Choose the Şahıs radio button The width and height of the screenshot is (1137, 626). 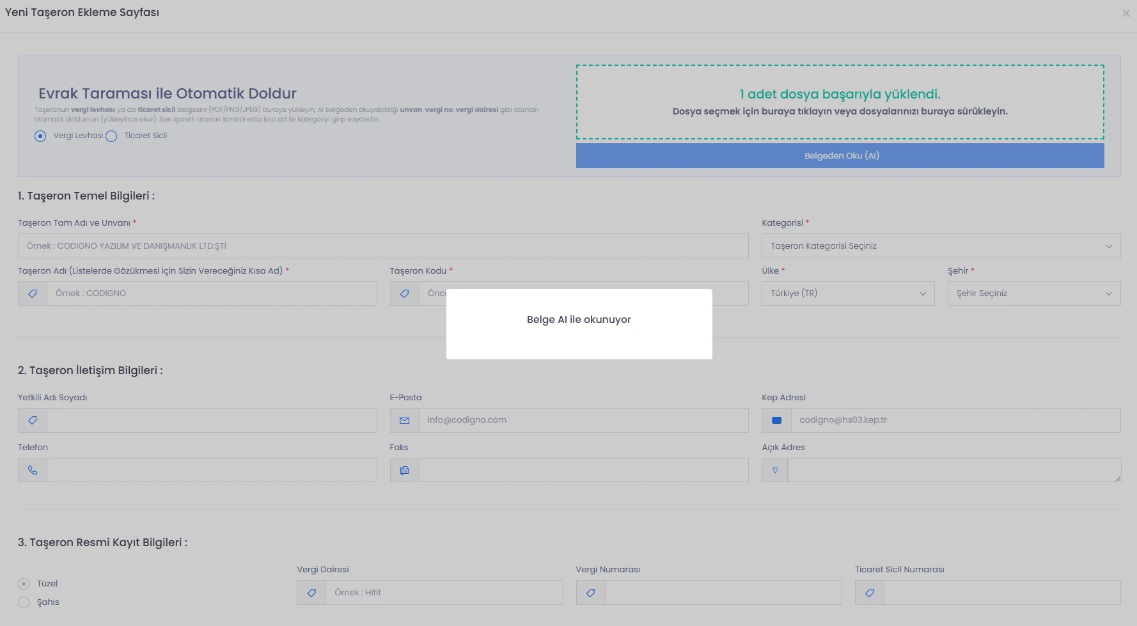pos(24,602)
